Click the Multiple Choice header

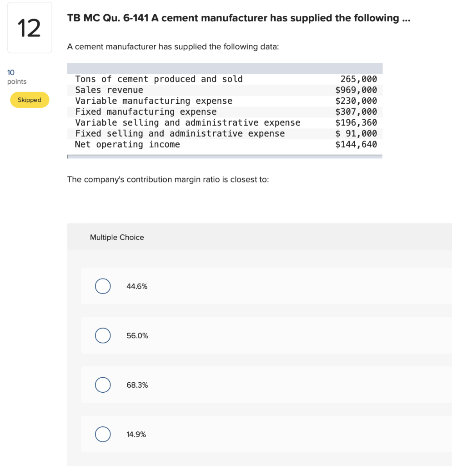[117, 237]
